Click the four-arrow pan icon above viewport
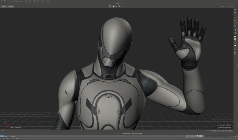The height and width of the screenshot is (140, 238). pos(113,6)
